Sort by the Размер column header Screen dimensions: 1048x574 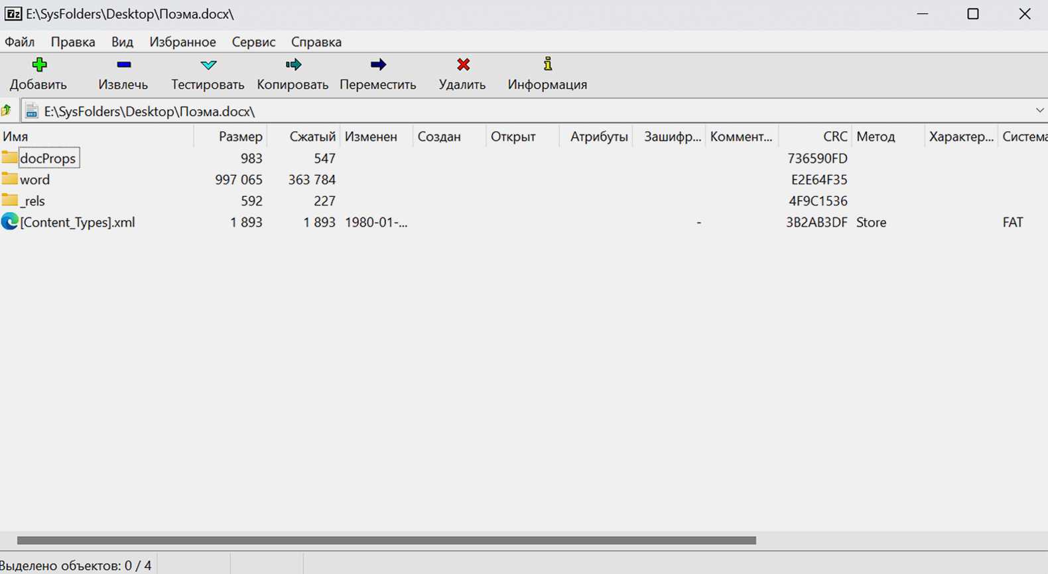click(x=240, y=137)
